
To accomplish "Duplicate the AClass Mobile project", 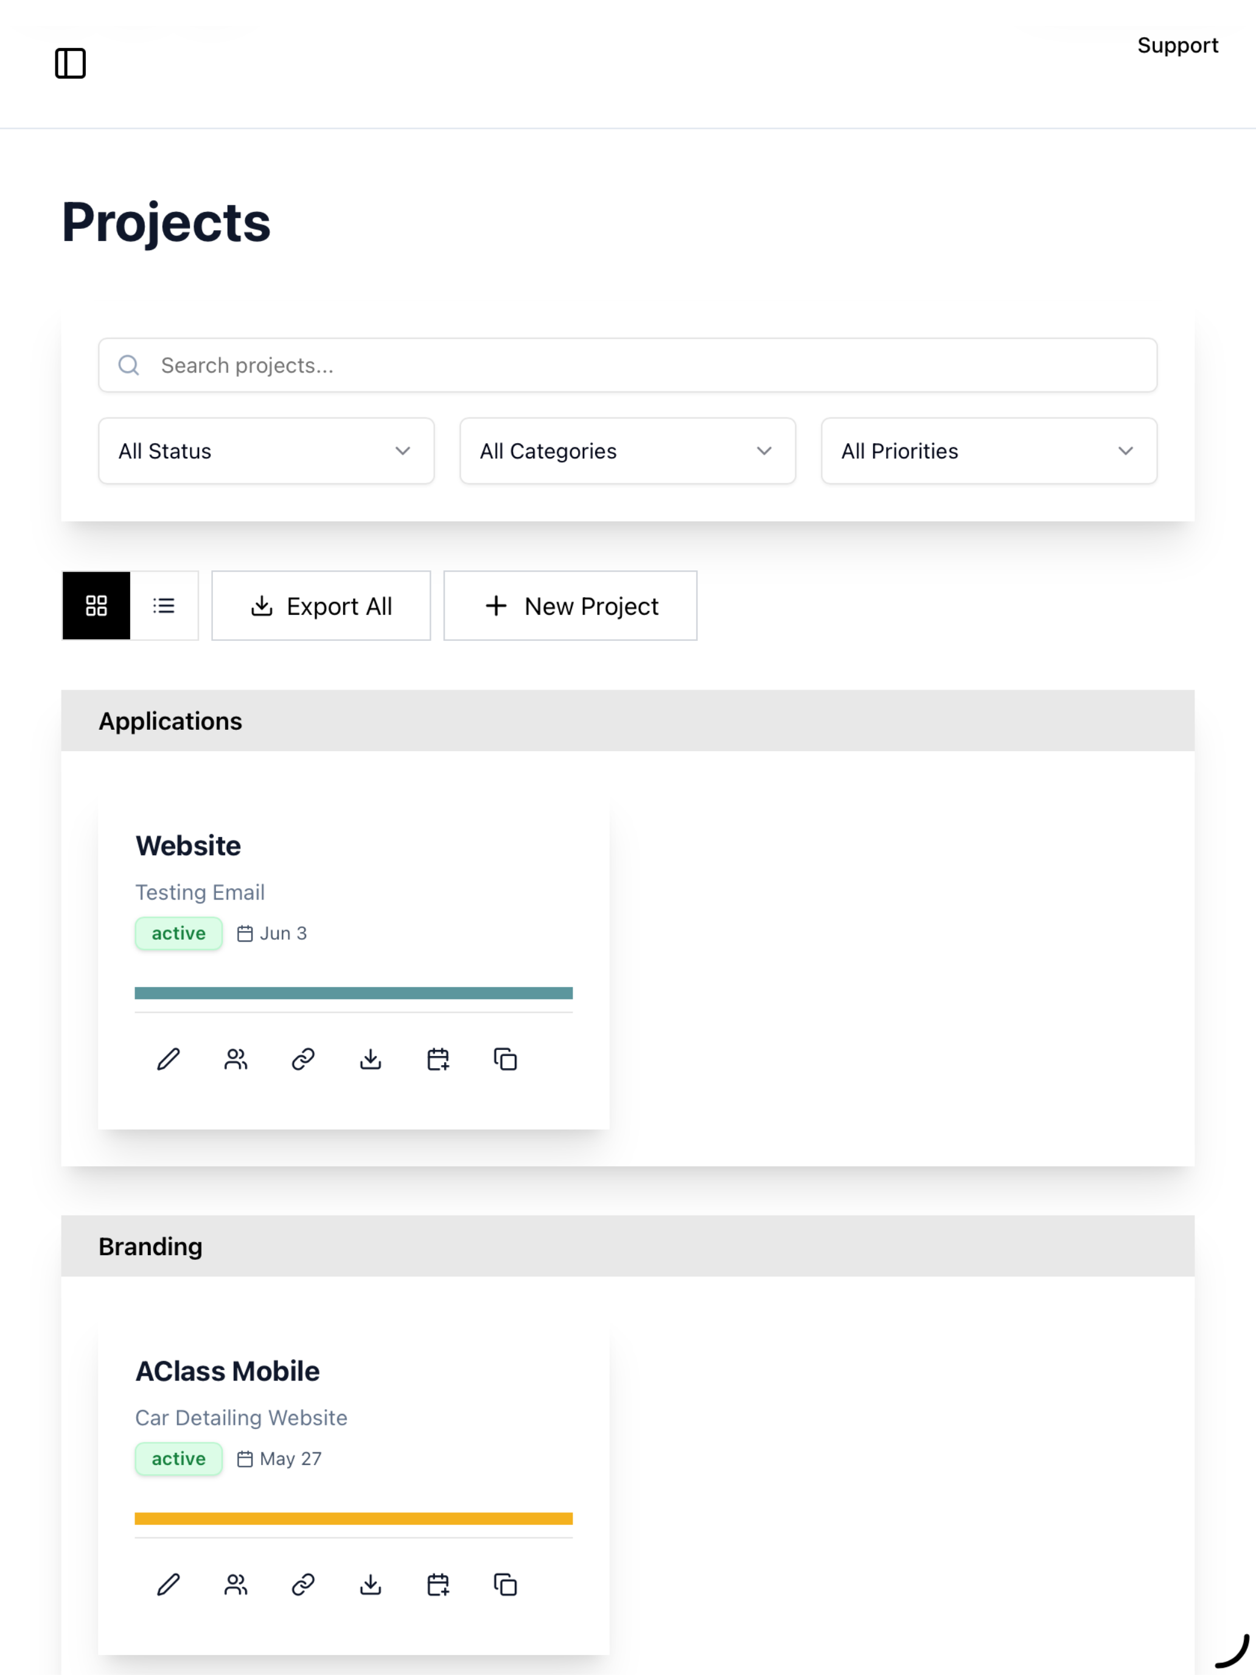I will pyautogui.click(x=505, y=1584).
